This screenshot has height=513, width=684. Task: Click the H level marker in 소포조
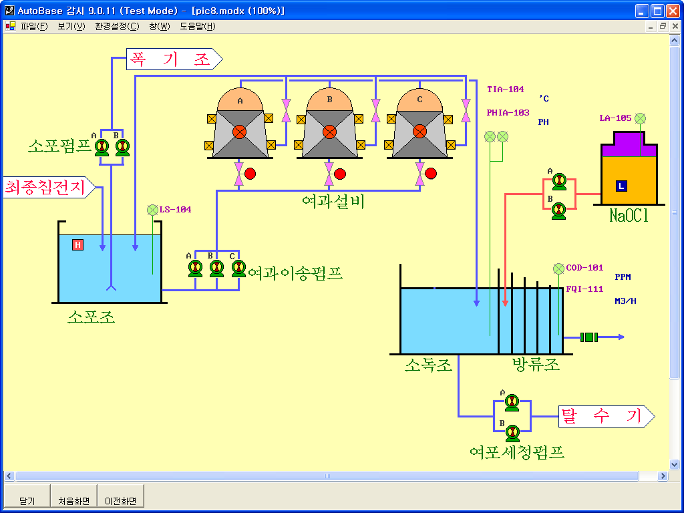[x=77, y=245]
